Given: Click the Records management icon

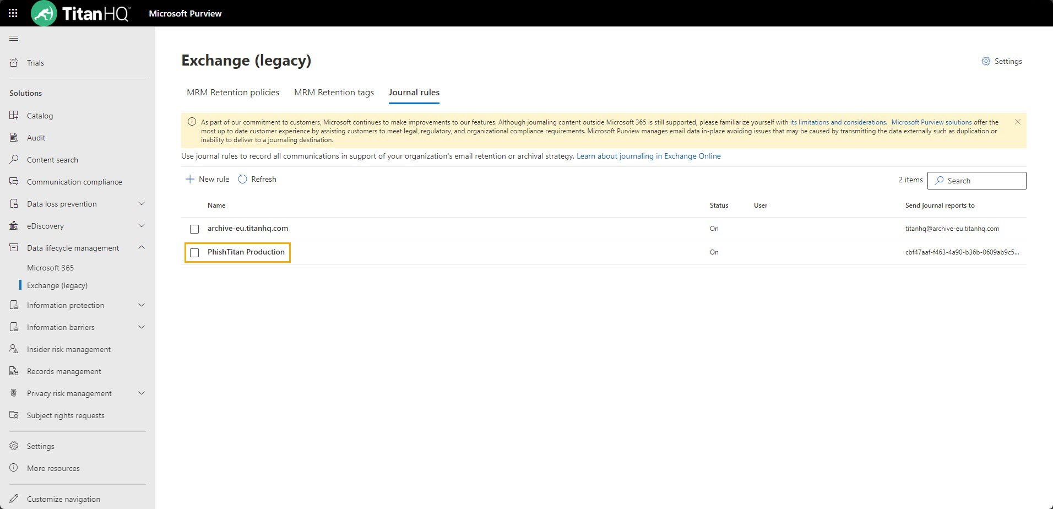Looking at the screenshot, I should pyautogui.click(x=14, y=371).
